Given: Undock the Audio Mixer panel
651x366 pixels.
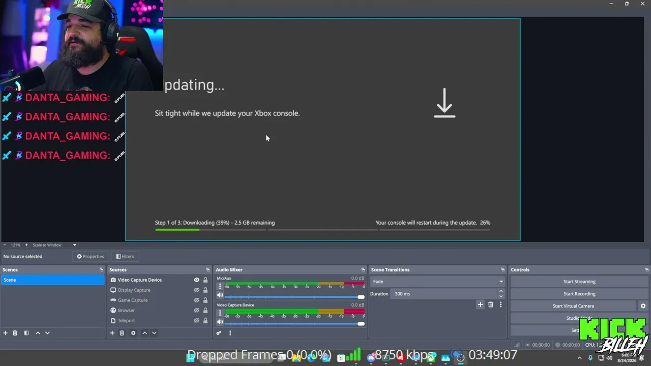Looking at the screenshot, I should (x=363, y=270).
